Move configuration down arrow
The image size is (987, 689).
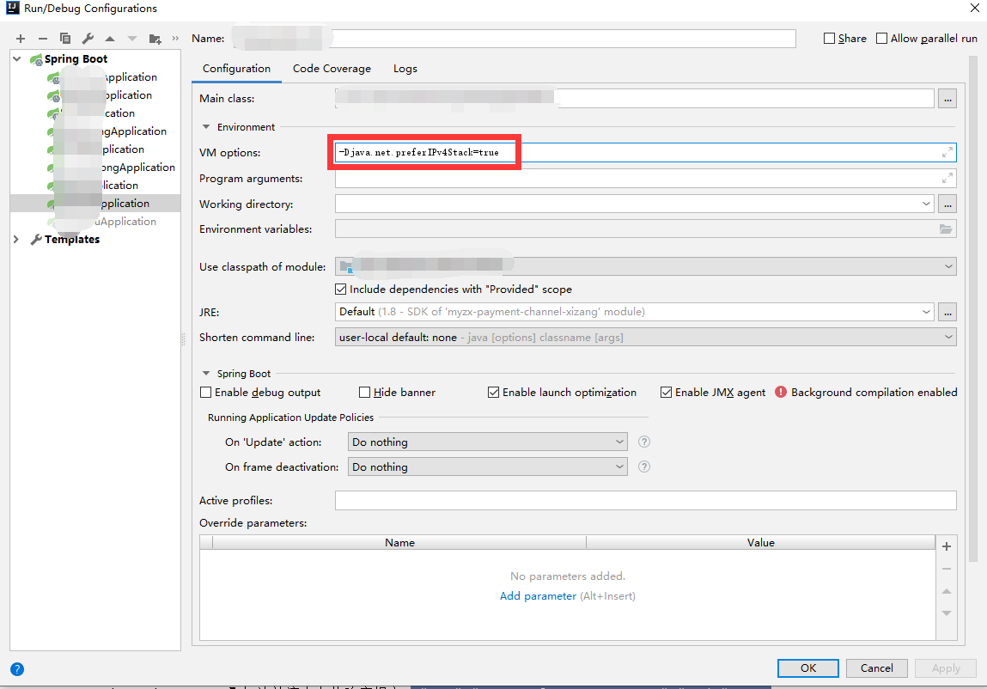click(131, 39)
